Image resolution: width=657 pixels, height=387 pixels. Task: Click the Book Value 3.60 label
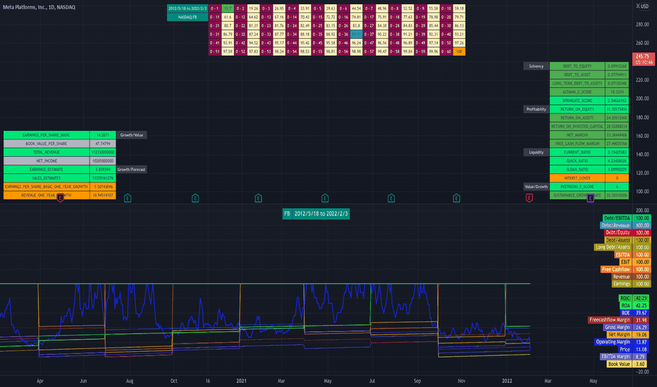click(627, 364)
